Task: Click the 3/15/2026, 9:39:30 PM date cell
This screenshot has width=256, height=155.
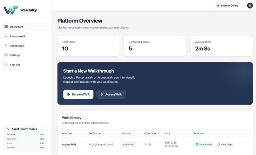Action: click(172, 145)
